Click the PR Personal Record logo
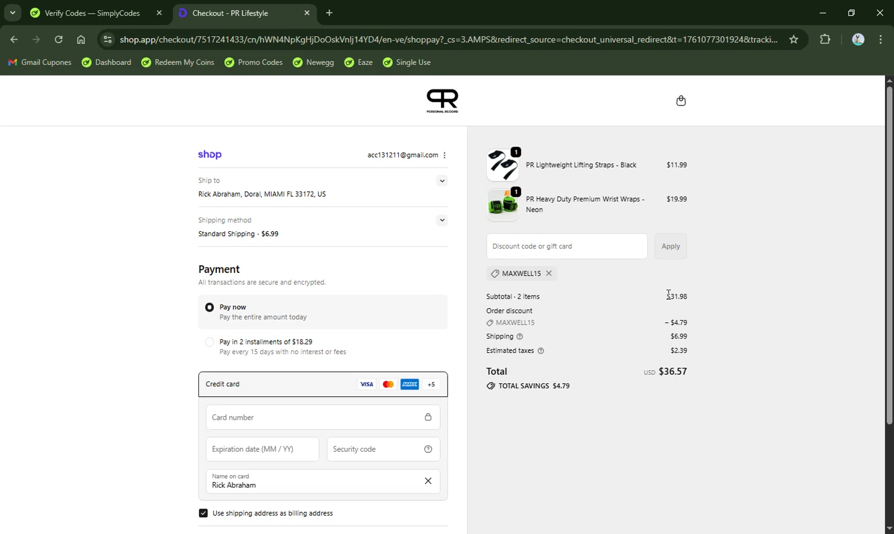 pyautogui.click(x=442, y=101)
